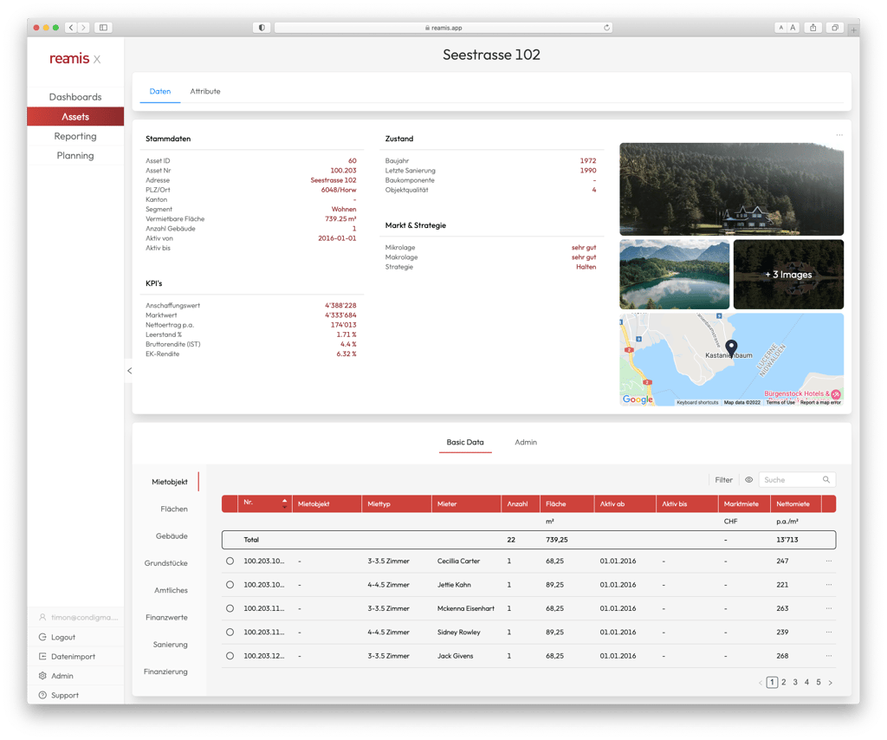Go to previous page with left chevron

(761, 682)
